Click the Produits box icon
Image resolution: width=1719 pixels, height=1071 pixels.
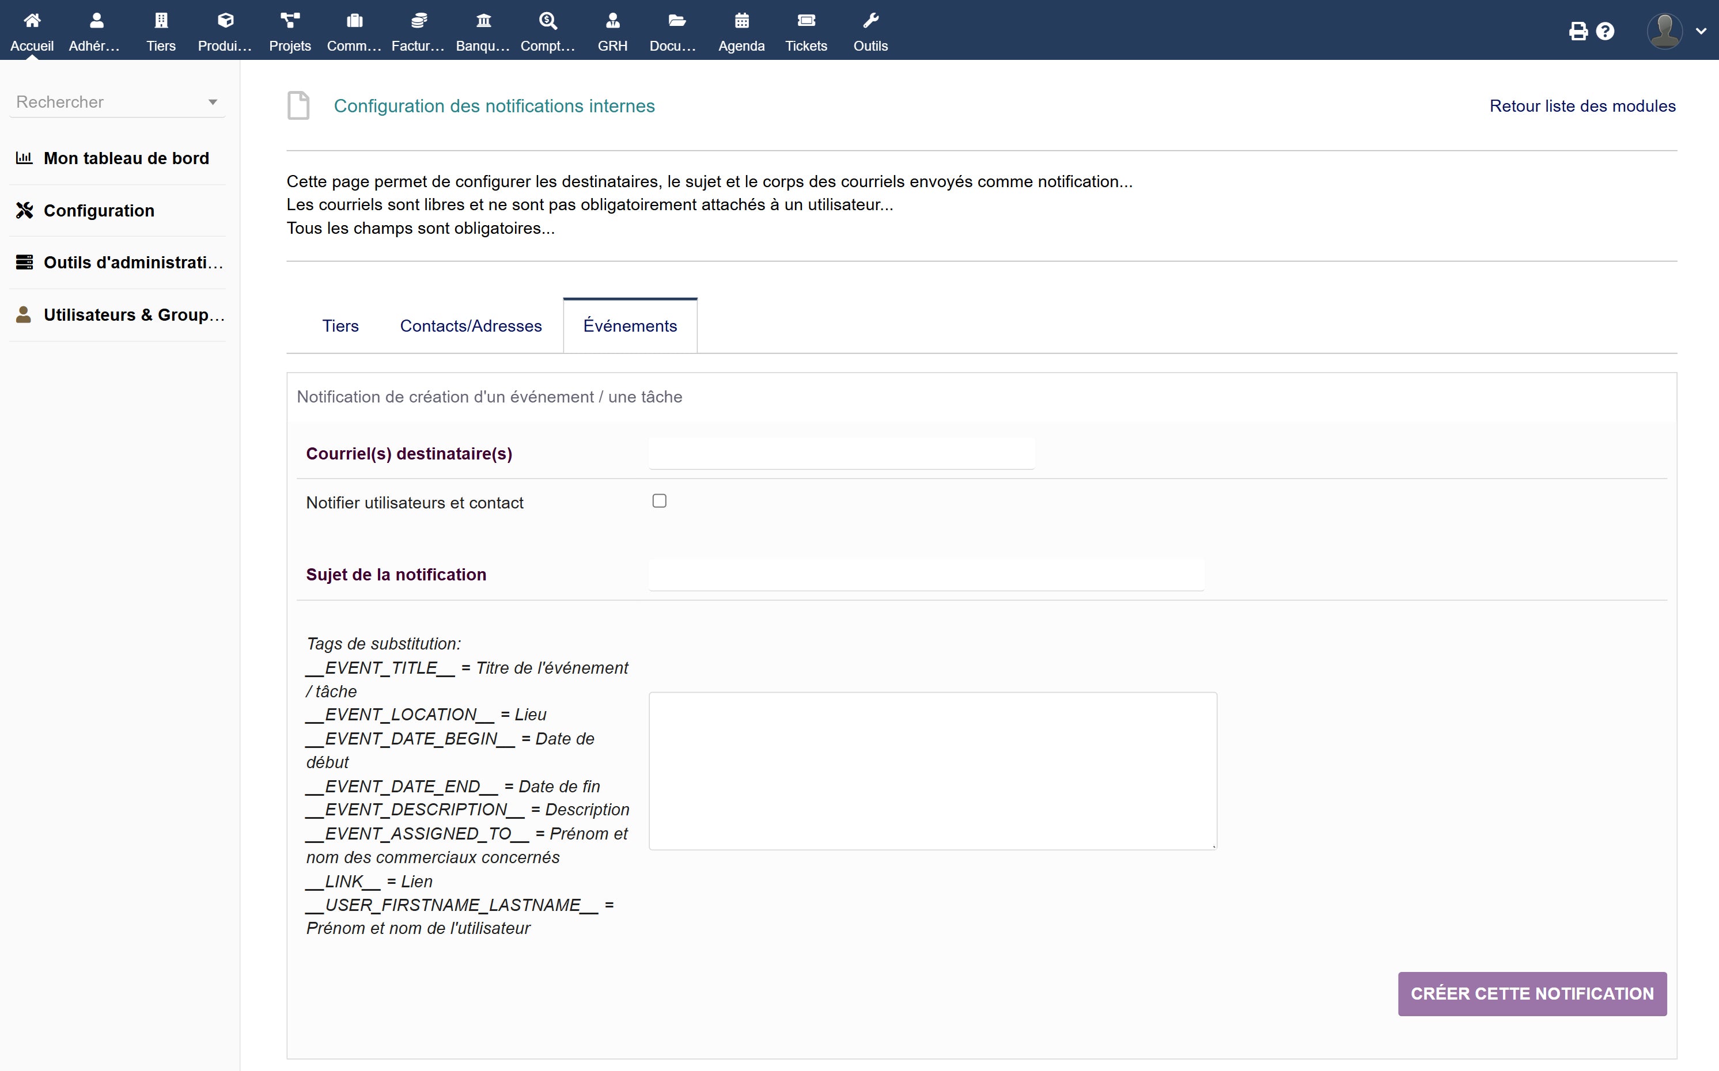coord(225,21)
